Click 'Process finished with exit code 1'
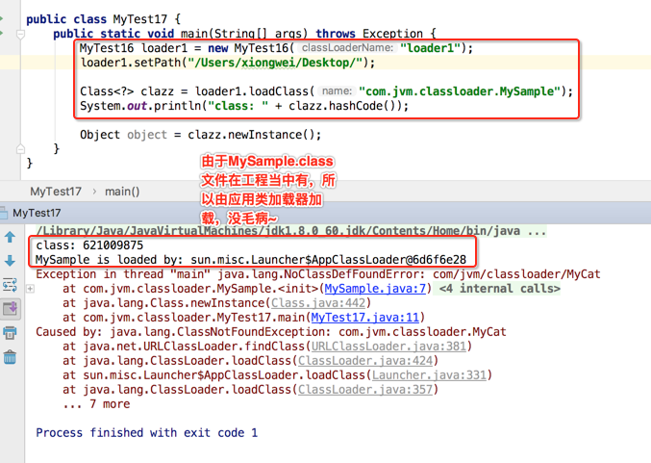Viewport: 651px width, 463px height. point(146,433)
